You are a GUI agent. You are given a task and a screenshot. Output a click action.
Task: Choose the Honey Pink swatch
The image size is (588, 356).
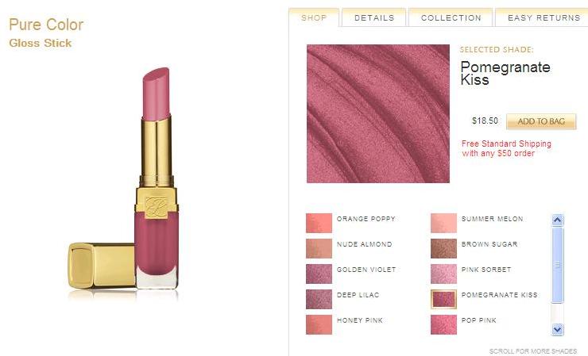pos(319,324)
